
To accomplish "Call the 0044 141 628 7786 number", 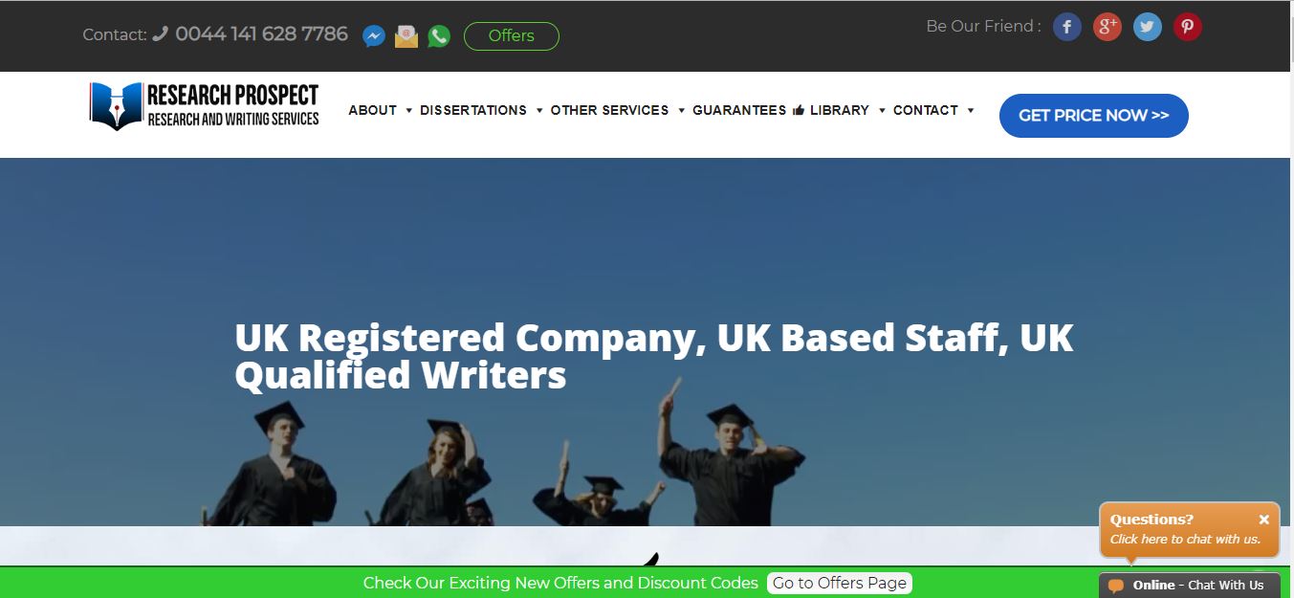I will point(261,34).
